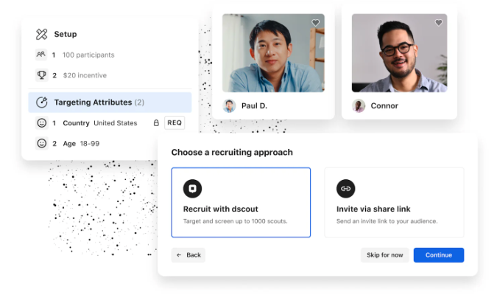Viewport: 497px width, 295px height.
Task: Click 'Send an invite link to your audience.'
Action: [387, 221]
